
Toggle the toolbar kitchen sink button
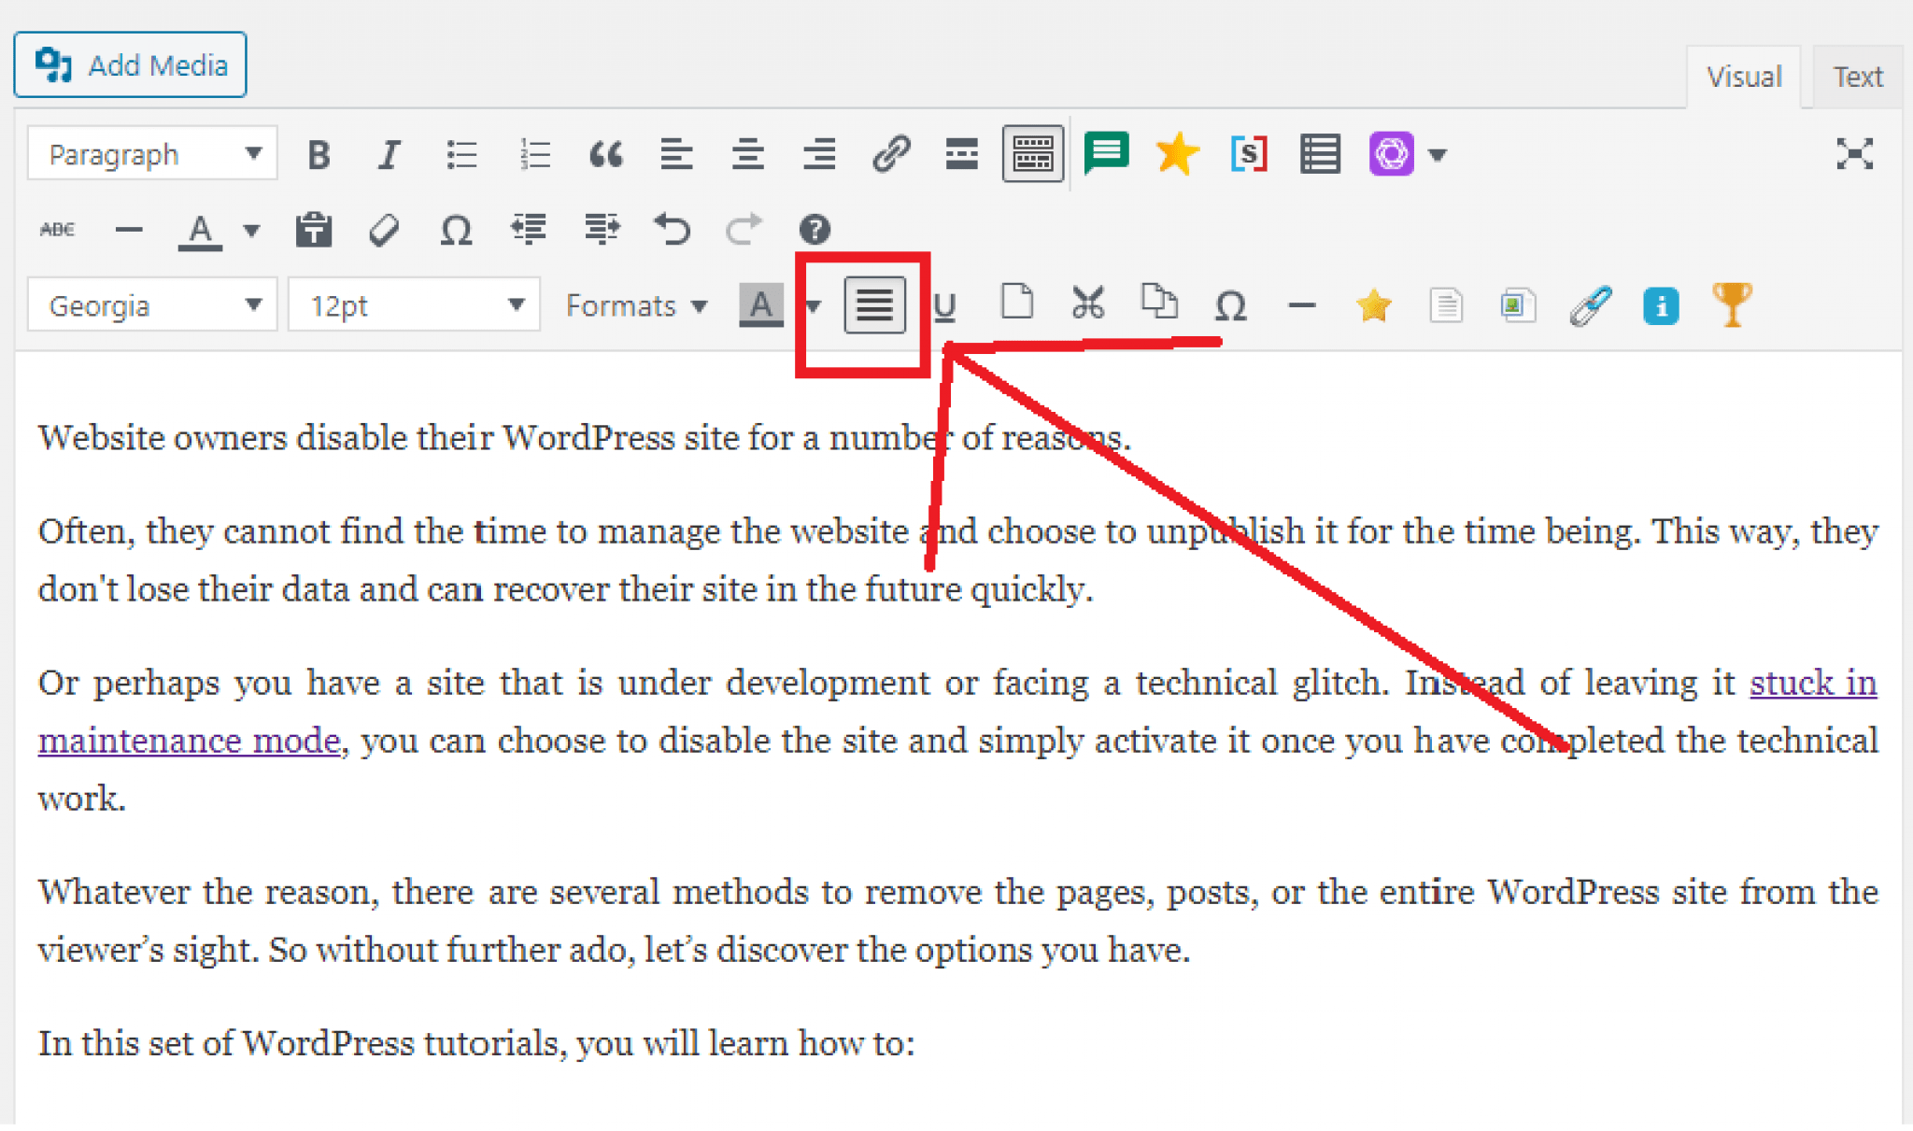(1032, 154)
